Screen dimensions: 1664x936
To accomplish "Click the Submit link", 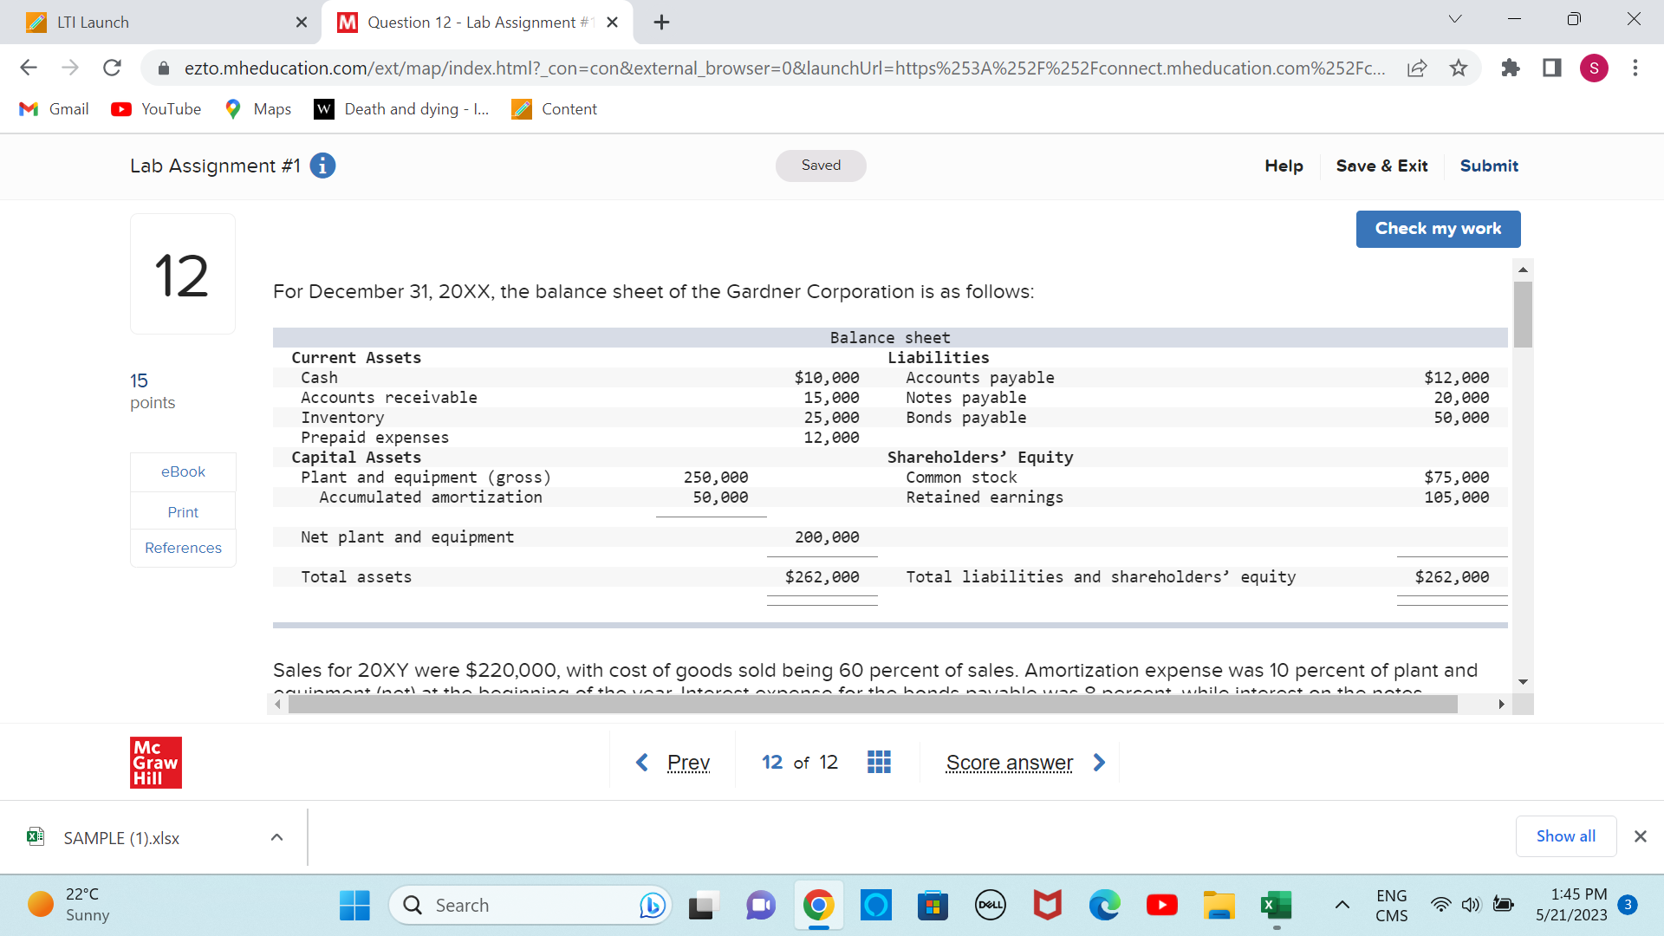I will (x=1489, y=166).
